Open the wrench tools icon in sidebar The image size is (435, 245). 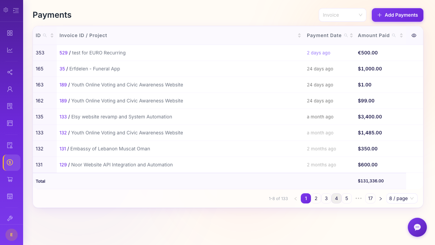pyautogui.click(x=10, y=218)
